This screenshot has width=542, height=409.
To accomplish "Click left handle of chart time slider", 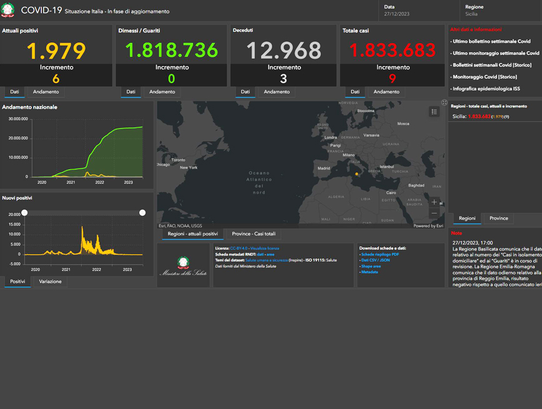I will [24, 213].
